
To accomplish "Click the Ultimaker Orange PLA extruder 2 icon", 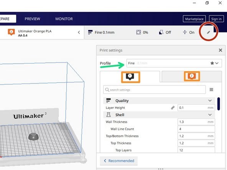I will 11,32.
